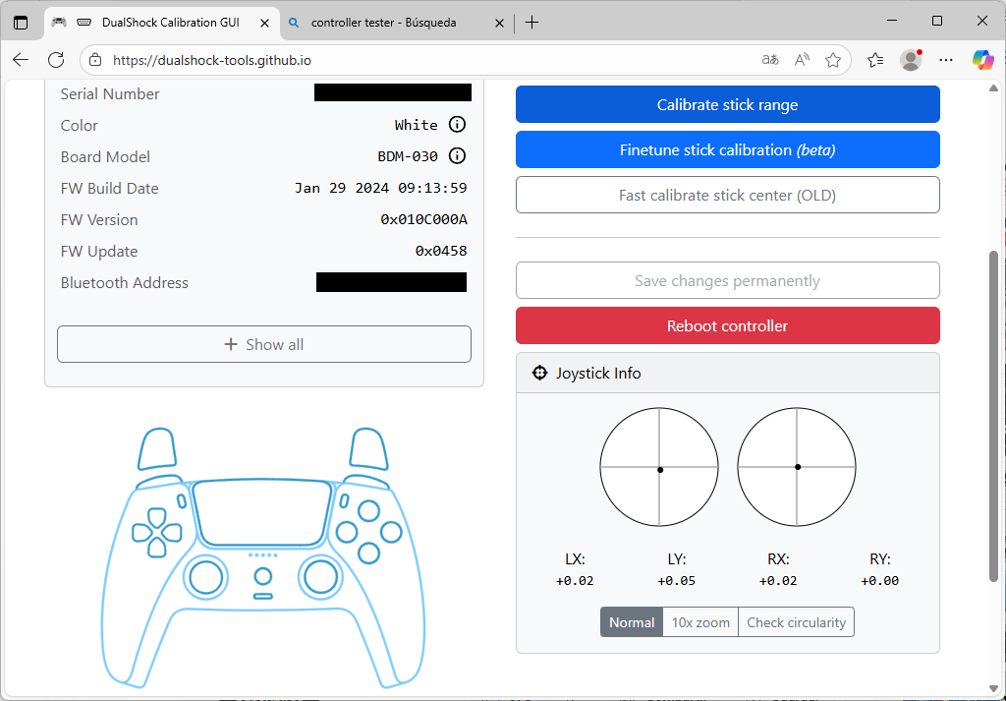Select Check circularity joystick mode
The width and height of the screenshot is (1006, 701).
coord(796,622)
